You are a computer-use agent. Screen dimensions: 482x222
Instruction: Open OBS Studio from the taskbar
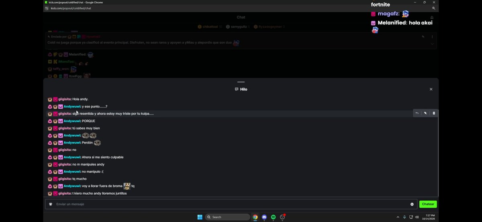282,217
